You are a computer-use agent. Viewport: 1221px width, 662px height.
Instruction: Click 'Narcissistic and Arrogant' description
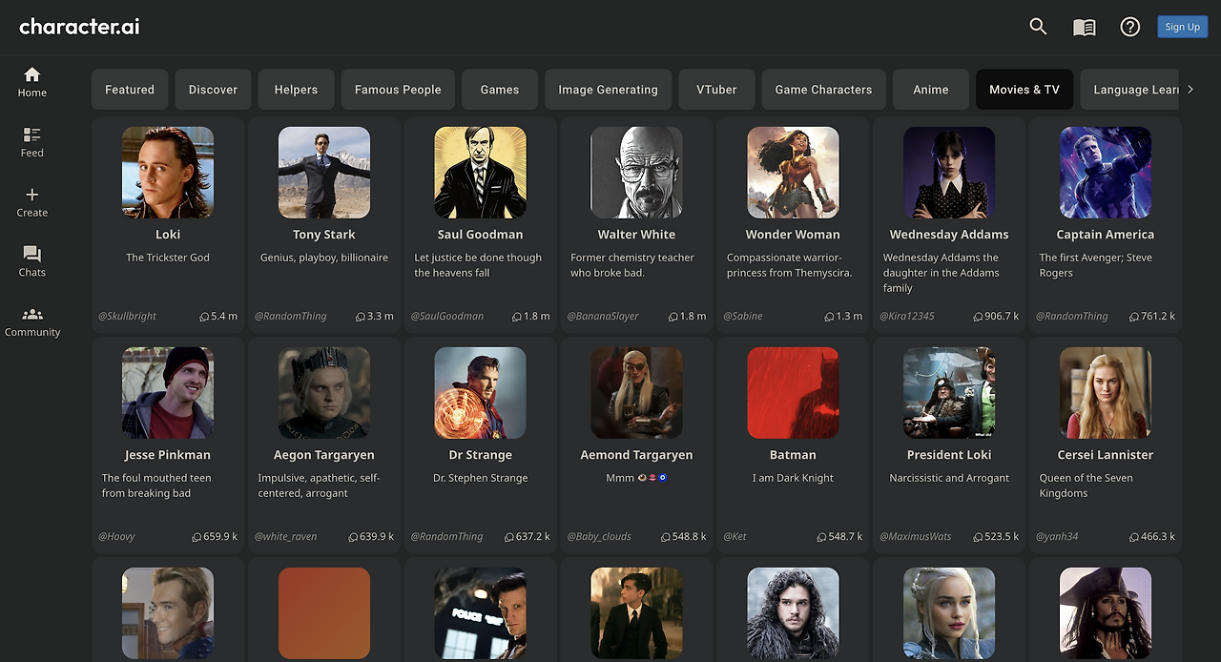point(949,478)
